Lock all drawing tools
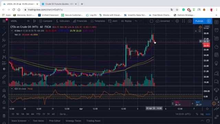Image resolution: width=220 pixels, height=124 pixels. (x=4, y=102)
